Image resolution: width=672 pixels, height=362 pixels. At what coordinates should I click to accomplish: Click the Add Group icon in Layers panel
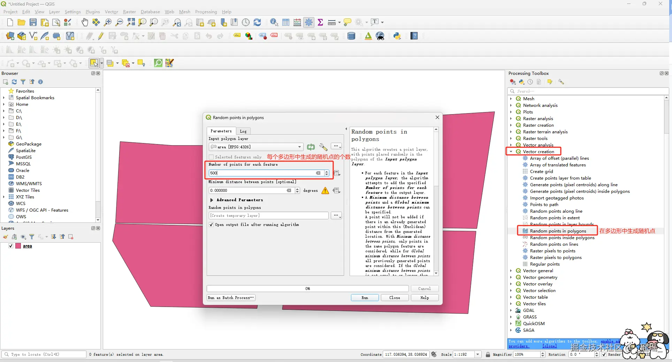[x=14, y=237]
